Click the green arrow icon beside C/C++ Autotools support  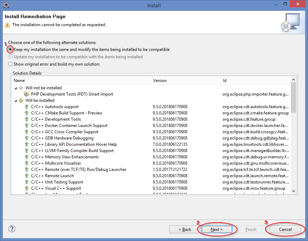(27, 107)
